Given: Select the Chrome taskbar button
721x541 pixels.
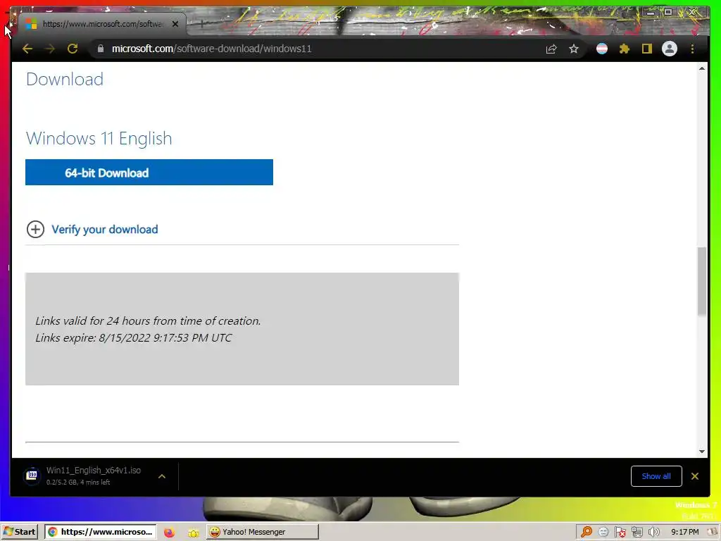Looking at the screenshot, I should coord(100,532).
